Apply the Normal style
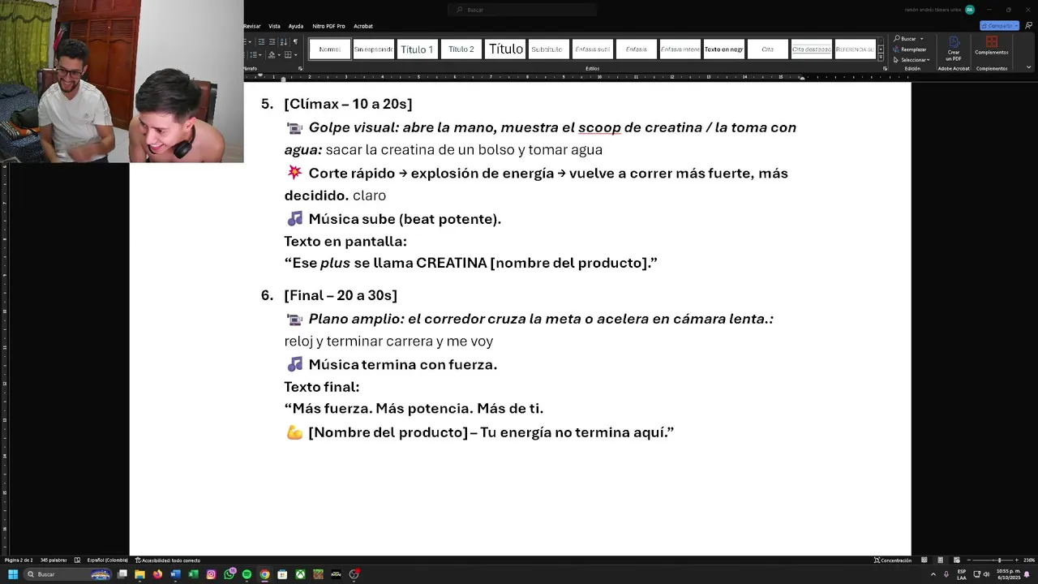The height and width of the screenshot is (584, 1038). coord(330,49)
